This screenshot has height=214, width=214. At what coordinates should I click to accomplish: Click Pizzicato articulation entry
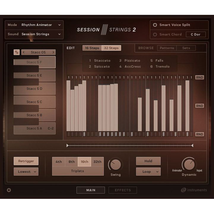130,61
